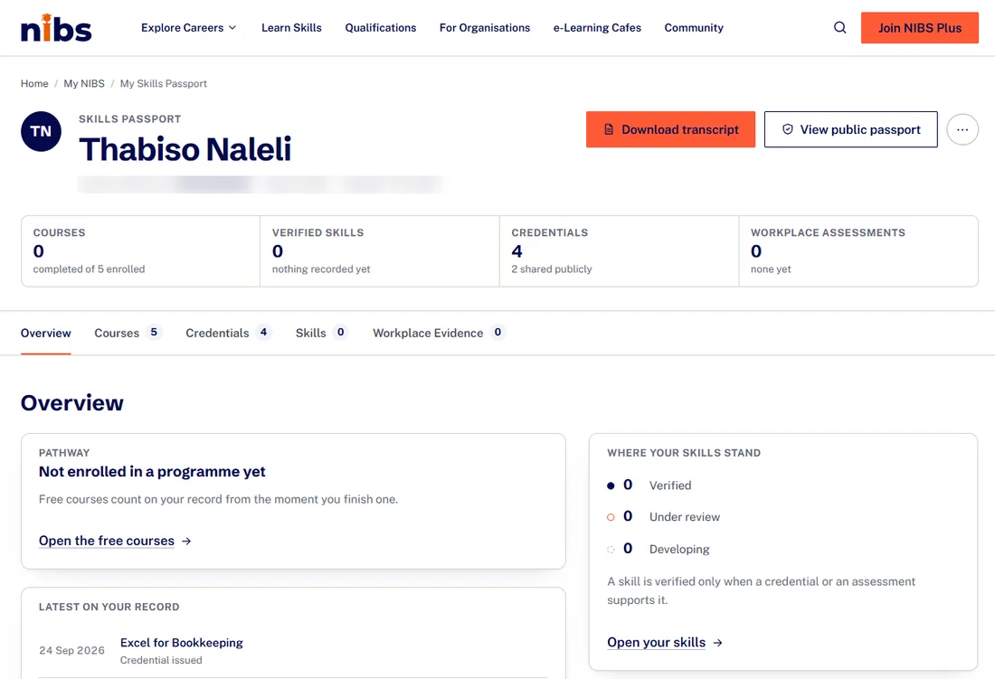Click Join NIBS Plus button
The width and height of the screenshot is (995, 679).
coord(920,28)
